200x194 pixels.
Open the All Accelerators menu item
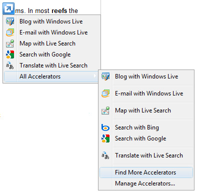pyautogui.click(x=51, y=76)
